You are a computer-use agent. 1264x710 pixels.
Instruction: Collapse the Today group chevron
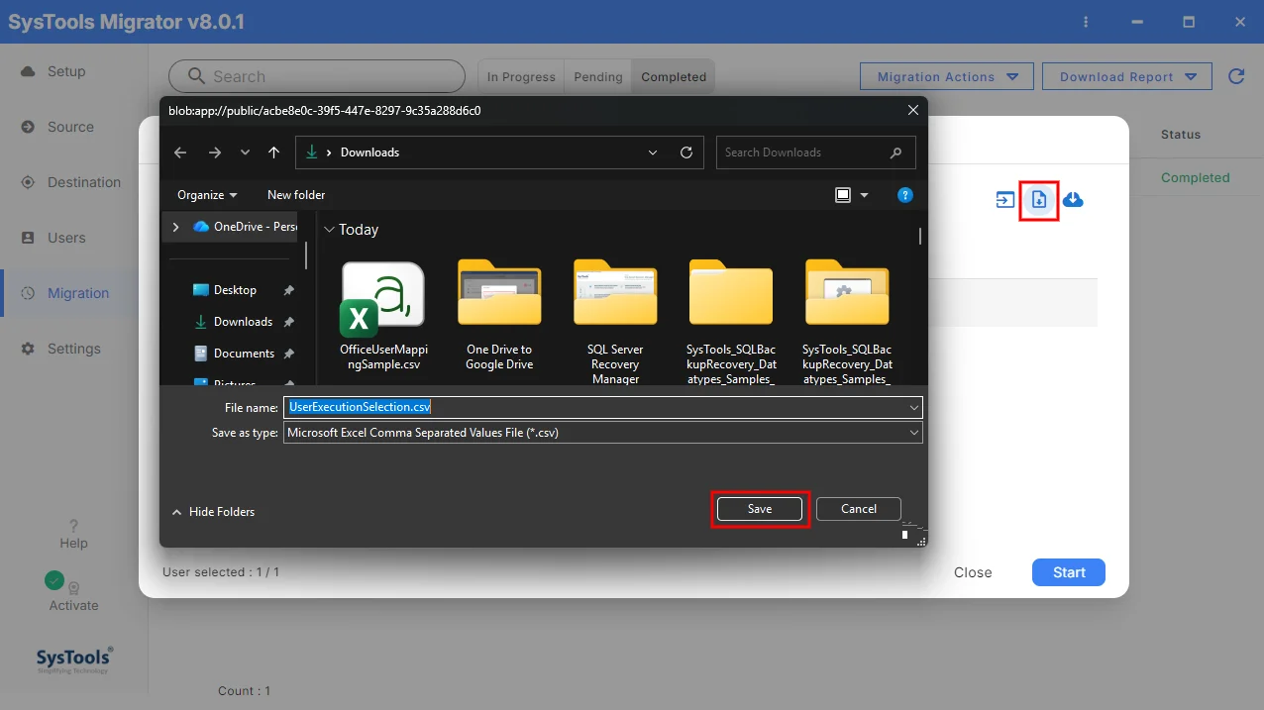click(x=330, y=229)
